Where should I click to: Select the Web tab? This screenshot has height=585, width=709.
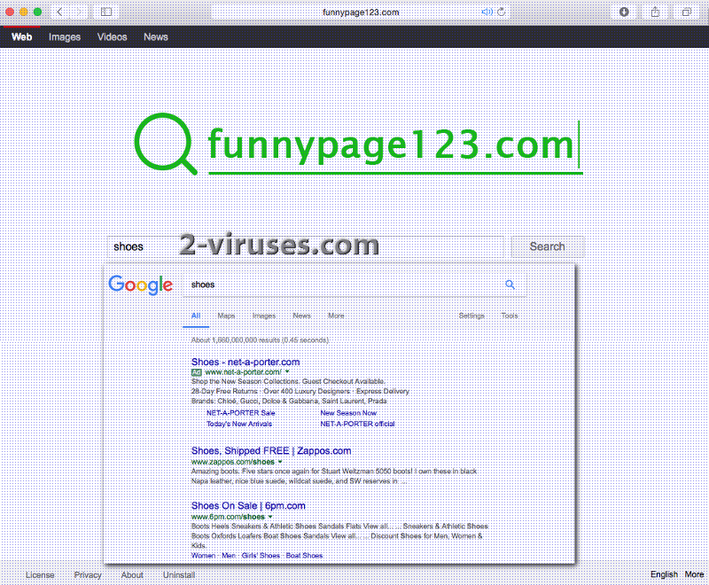(x=21, y=37)
